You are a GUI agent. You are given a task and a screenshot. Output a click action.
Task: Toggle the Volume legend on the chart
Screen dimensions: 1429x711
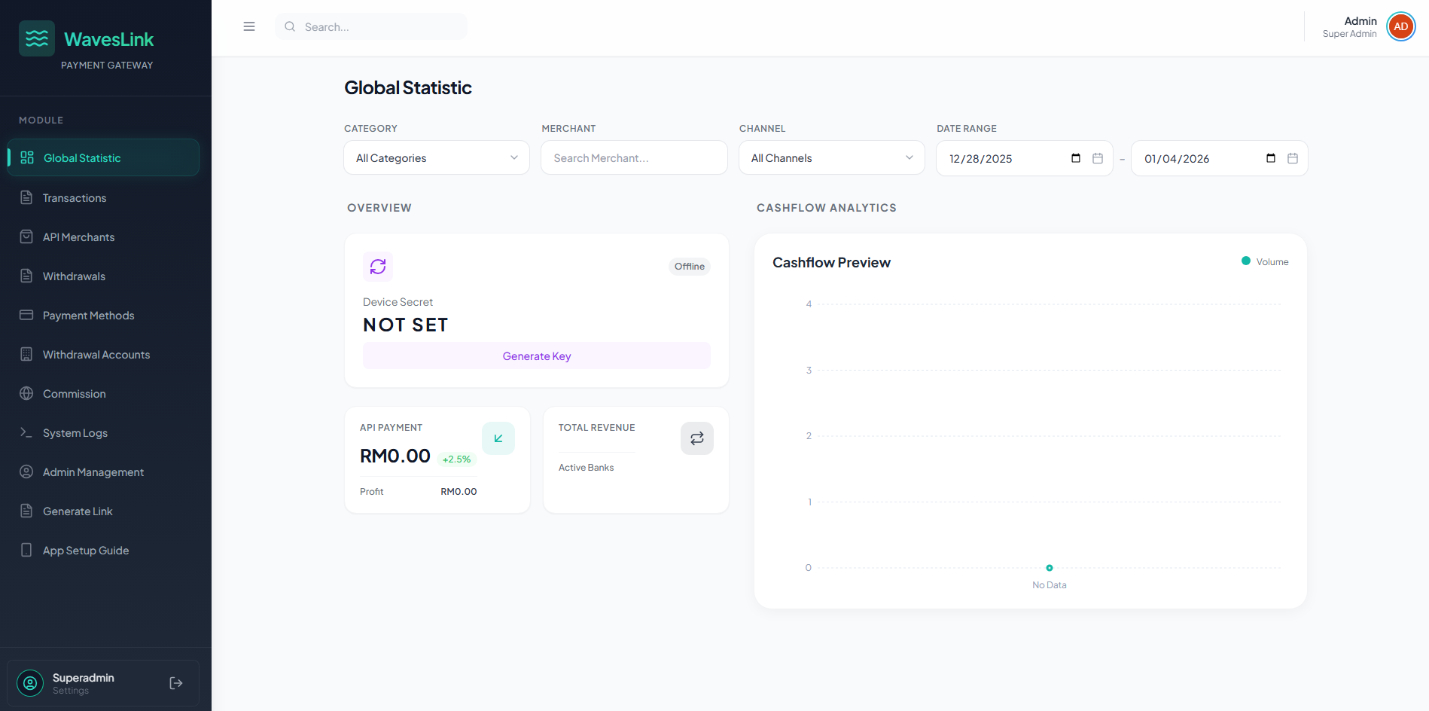pyautogui.click(x=1264, y=261)
